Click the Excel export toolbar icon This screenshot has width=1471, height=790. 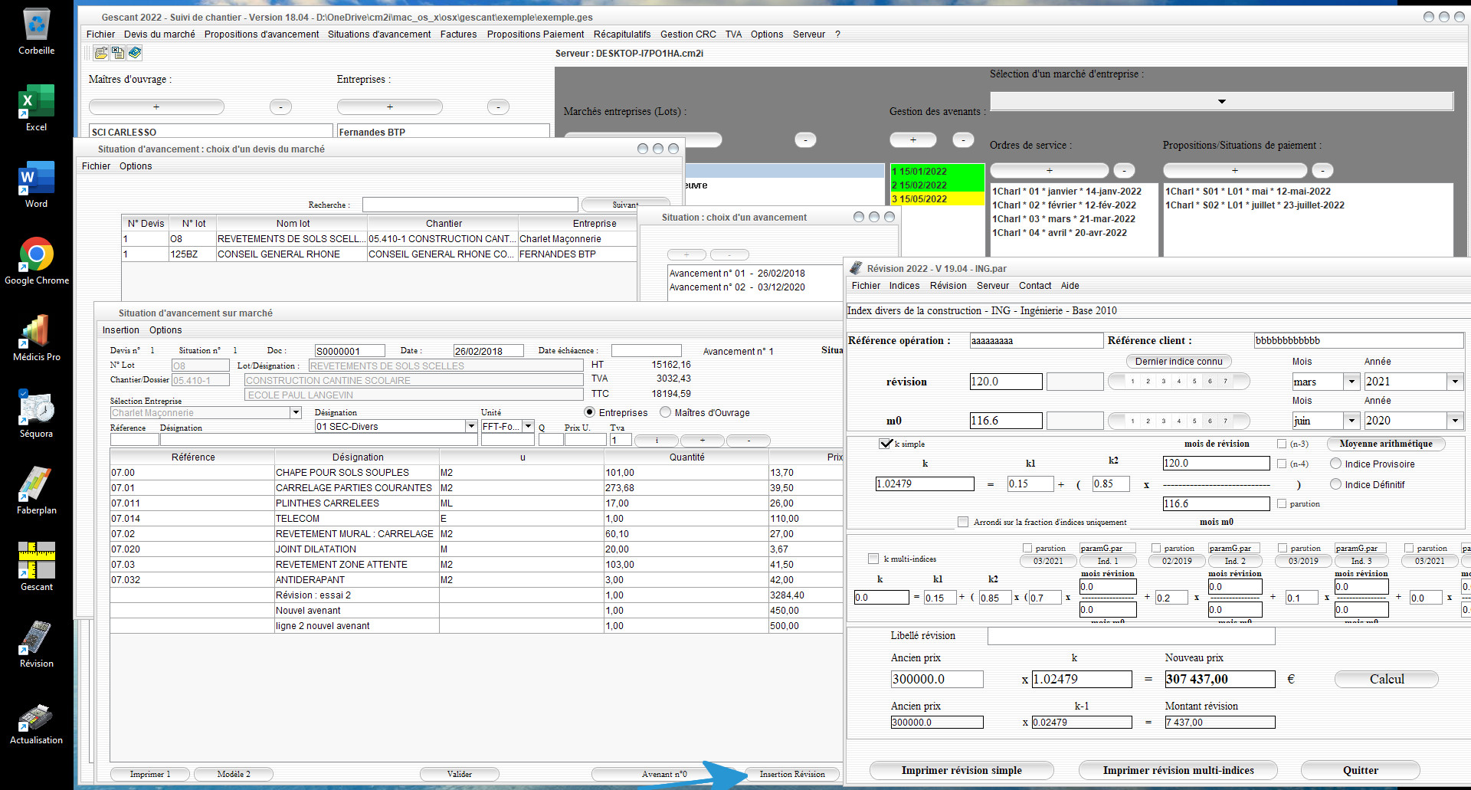pos(117,53)
